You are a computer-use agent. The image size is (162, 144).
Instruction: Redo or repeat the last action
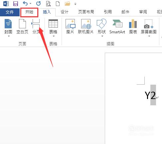[x=39, y=4]
